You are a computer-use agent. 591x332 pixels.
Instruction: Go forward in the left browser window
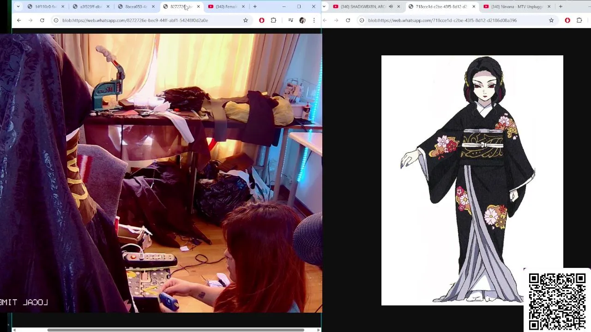[30, 20]
